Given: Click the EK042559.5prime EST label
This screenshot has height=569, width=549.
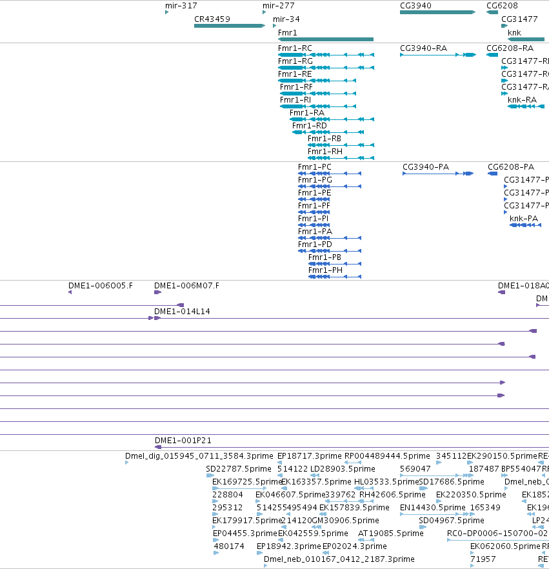Looking at the screenshot, I should point(313,534).
